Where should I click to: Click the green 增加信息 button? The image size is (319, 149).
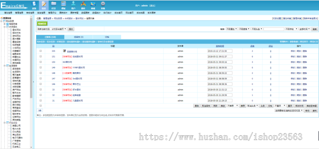(x=42, y=24)
